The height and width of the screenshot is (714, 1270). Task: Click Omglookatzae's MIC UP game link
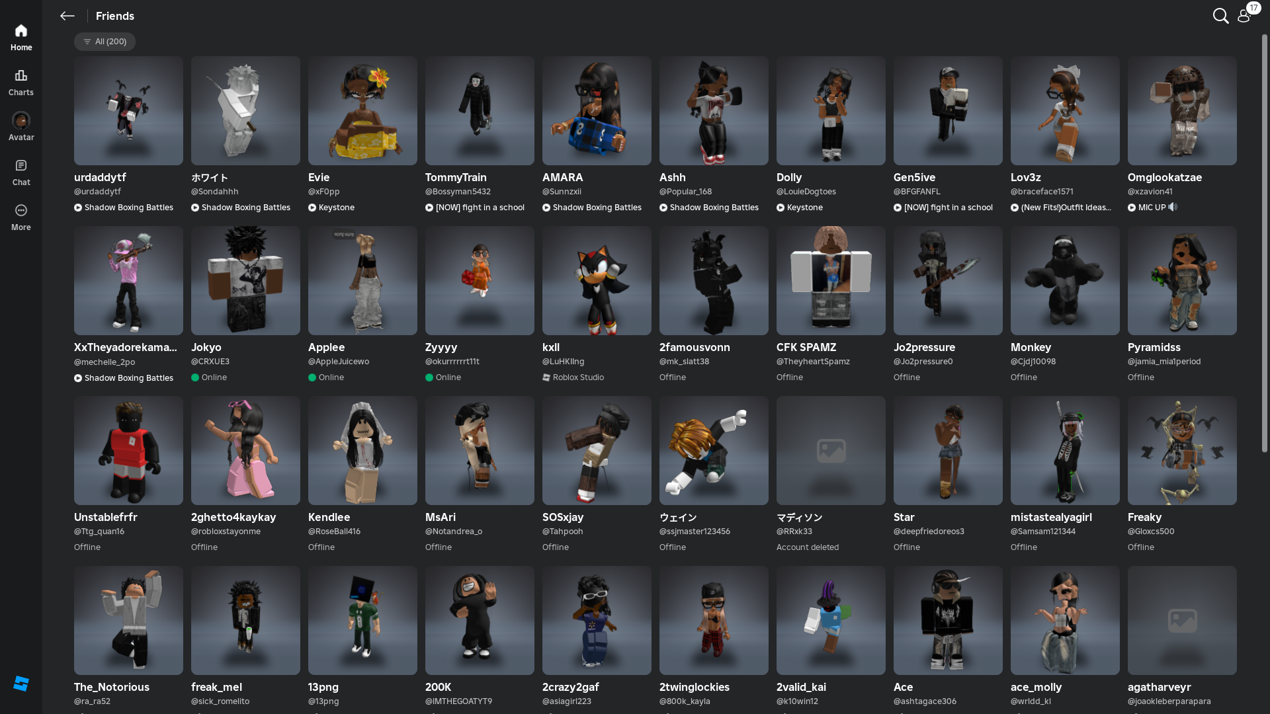tap(1152, 208)
